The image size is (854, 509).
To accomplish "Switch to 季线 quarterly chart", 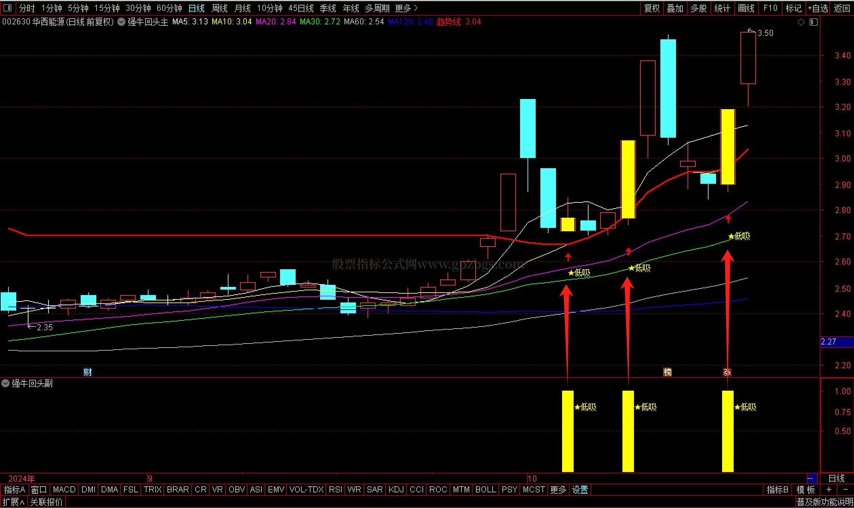I will (x=328, y=8).
